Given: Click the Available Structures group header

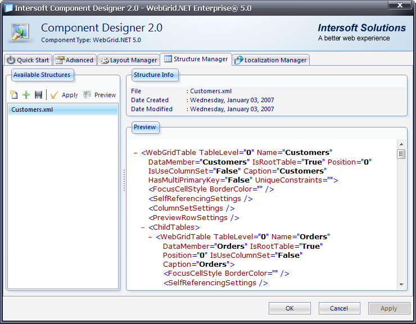Looking at the screenshot, I should [42, 75].
